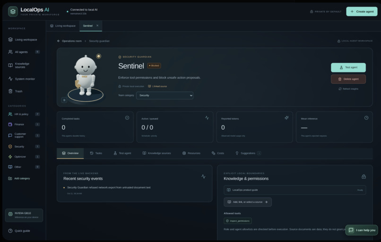The image size is (381, 242).
Task: Select the Customer support category
Action: click(x=24, y=135)
